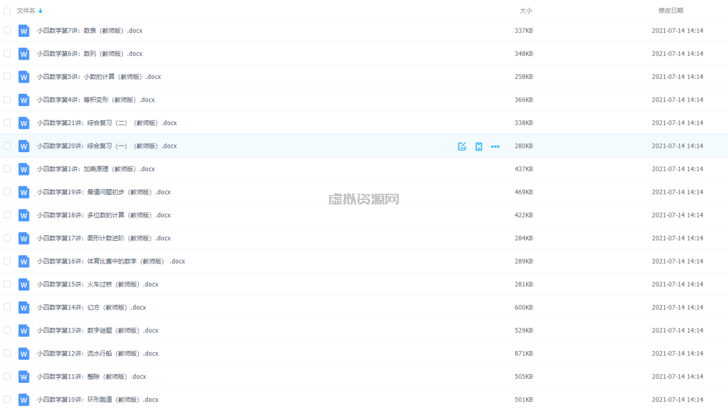The width and height of the screenshot is (728, 409).
Task: Check the box for 第1讲 加乘原理 file
Action: pos(7,169)
